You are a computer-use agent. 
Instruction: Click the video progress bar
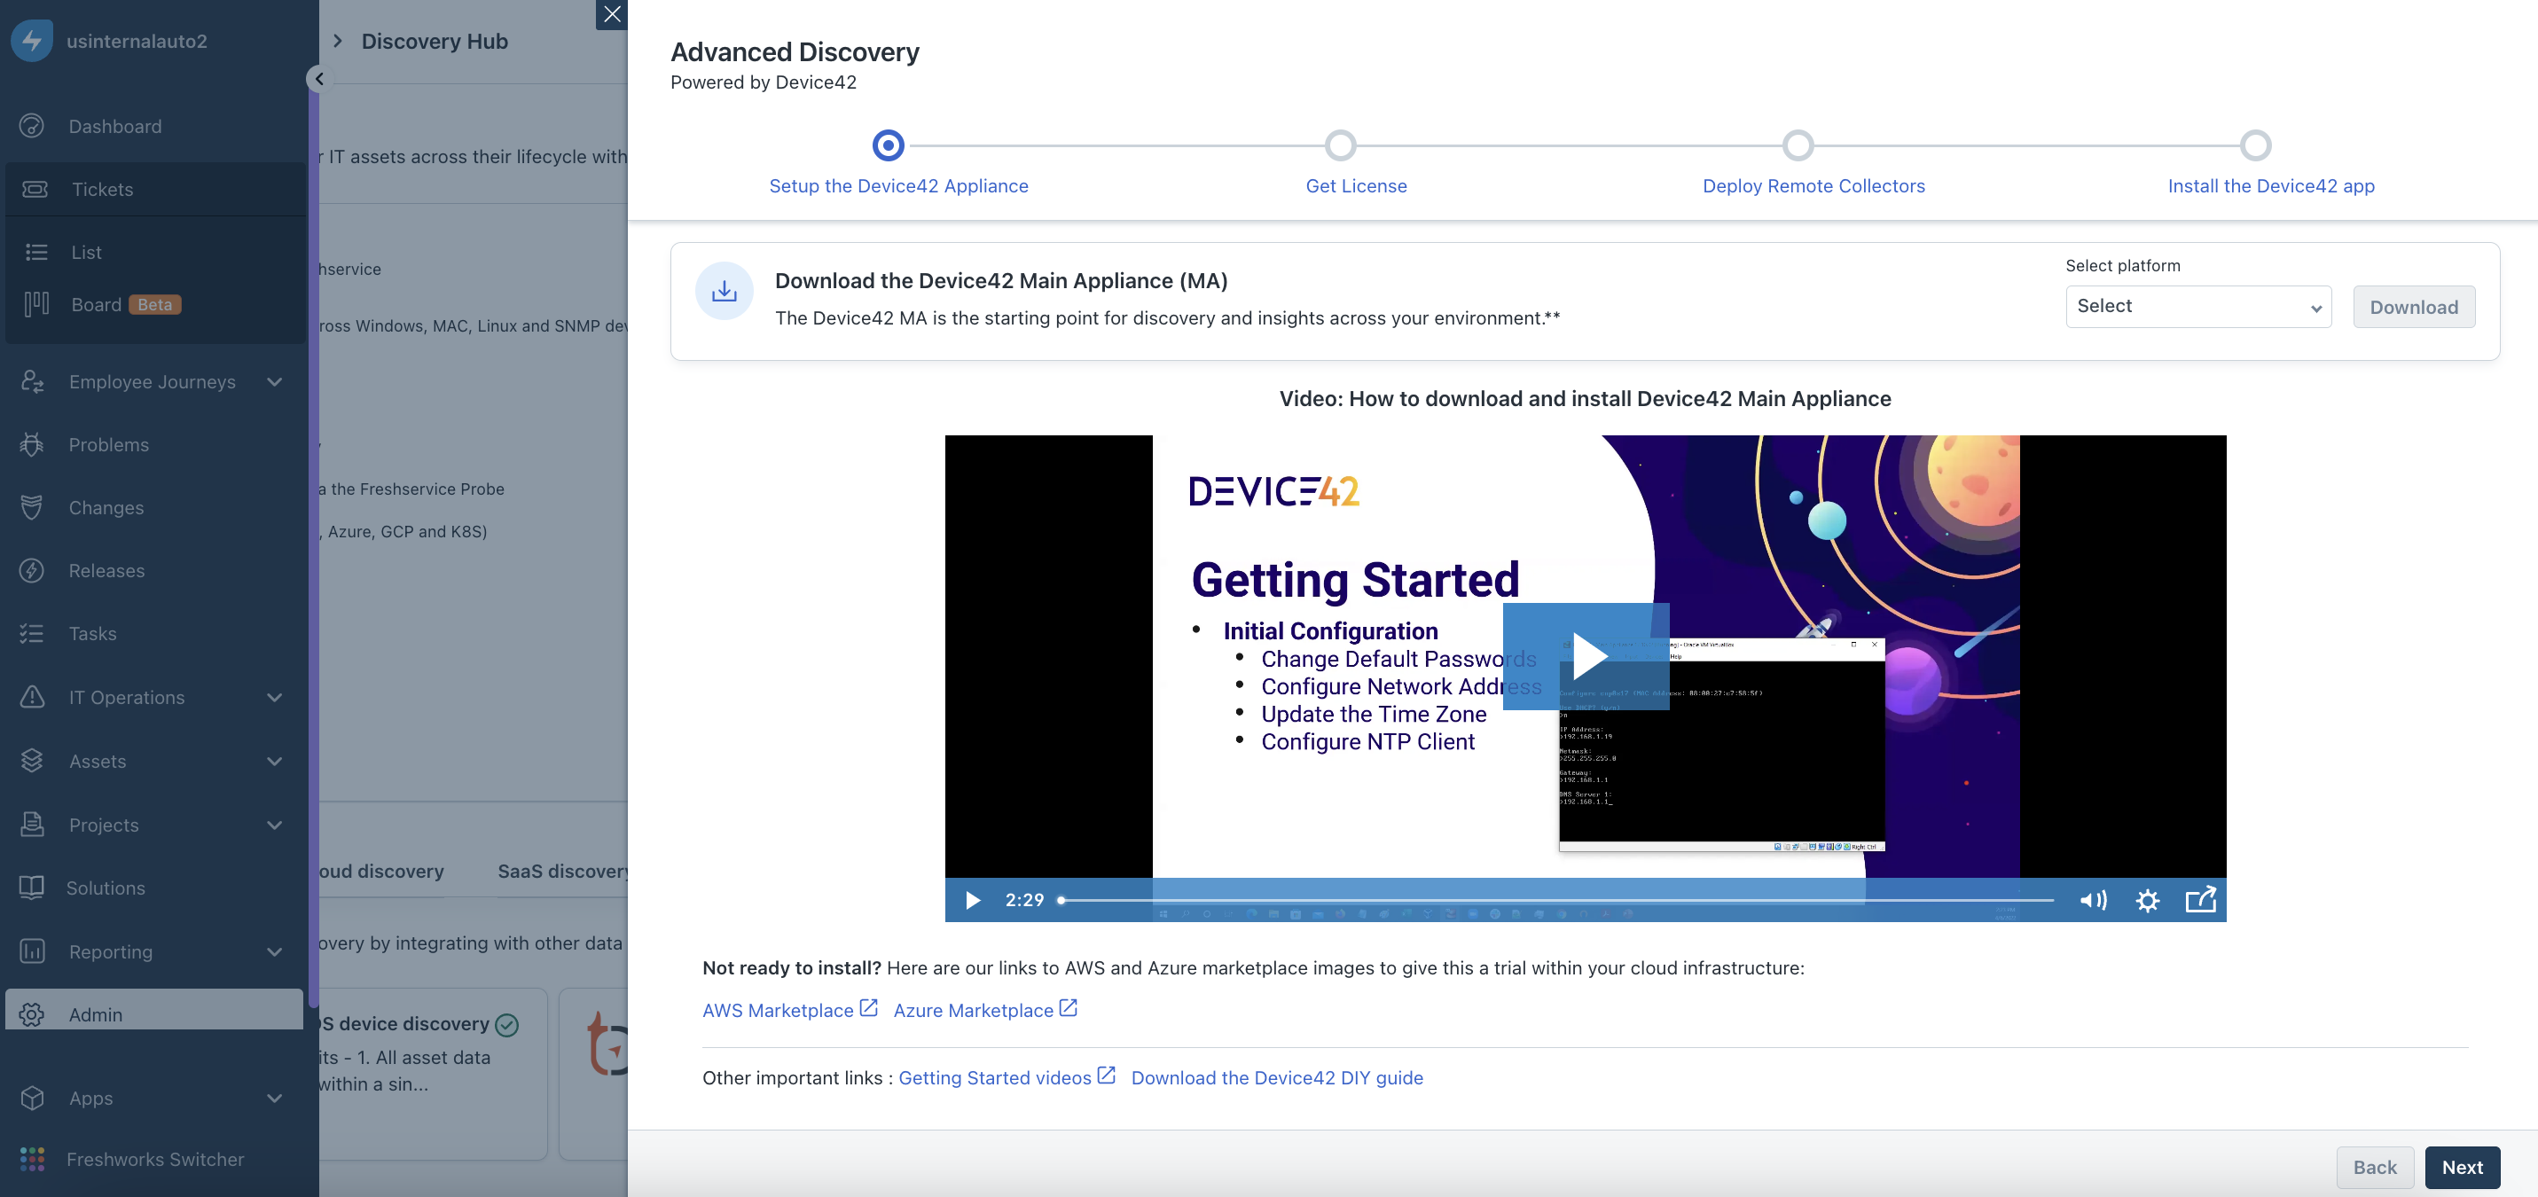point(1556,901)
